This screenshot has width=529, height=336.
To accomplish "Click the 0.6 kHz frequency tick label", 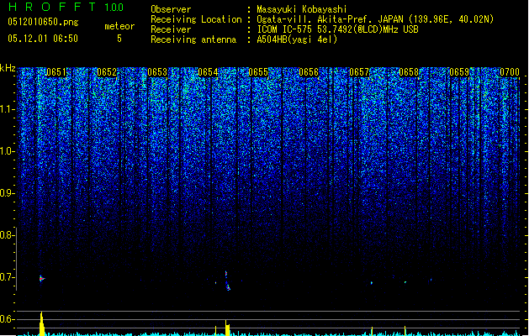I will [x=8, y=319].
